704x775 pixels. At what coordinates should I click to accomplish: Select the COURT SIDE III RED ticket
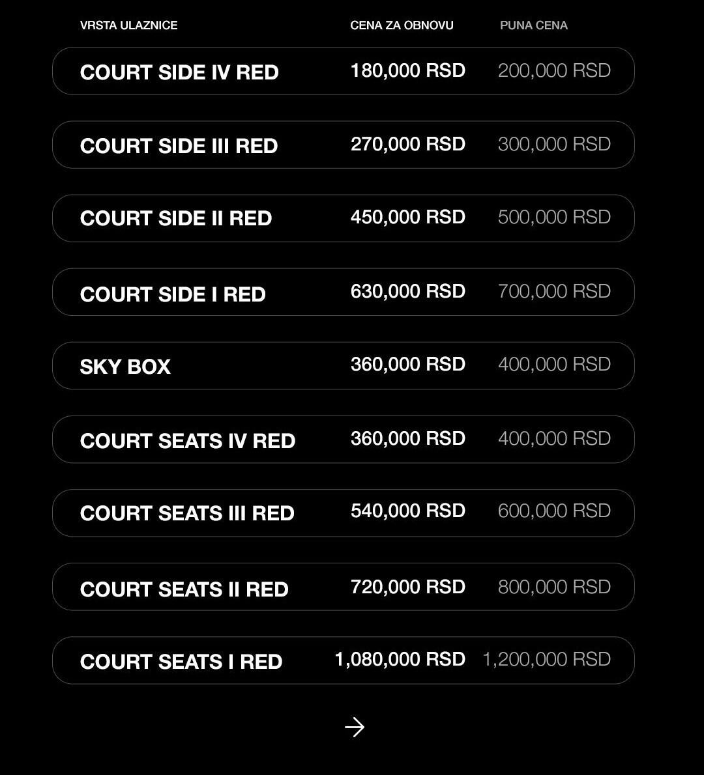pyautogui.click(x=344, y=145)
